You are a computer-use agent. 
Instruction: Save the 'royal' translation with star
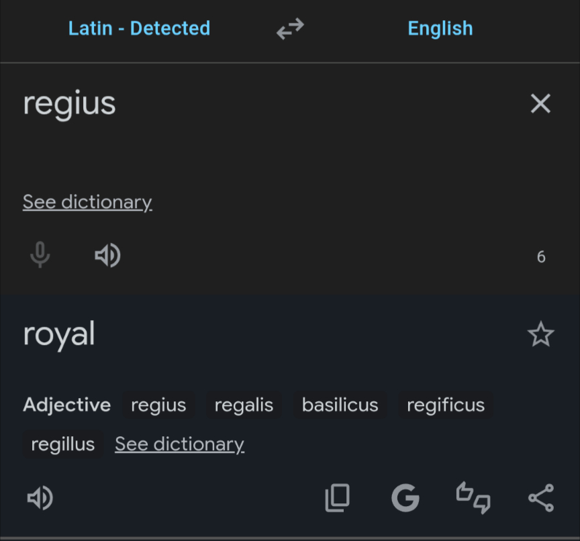click(540, 334)
